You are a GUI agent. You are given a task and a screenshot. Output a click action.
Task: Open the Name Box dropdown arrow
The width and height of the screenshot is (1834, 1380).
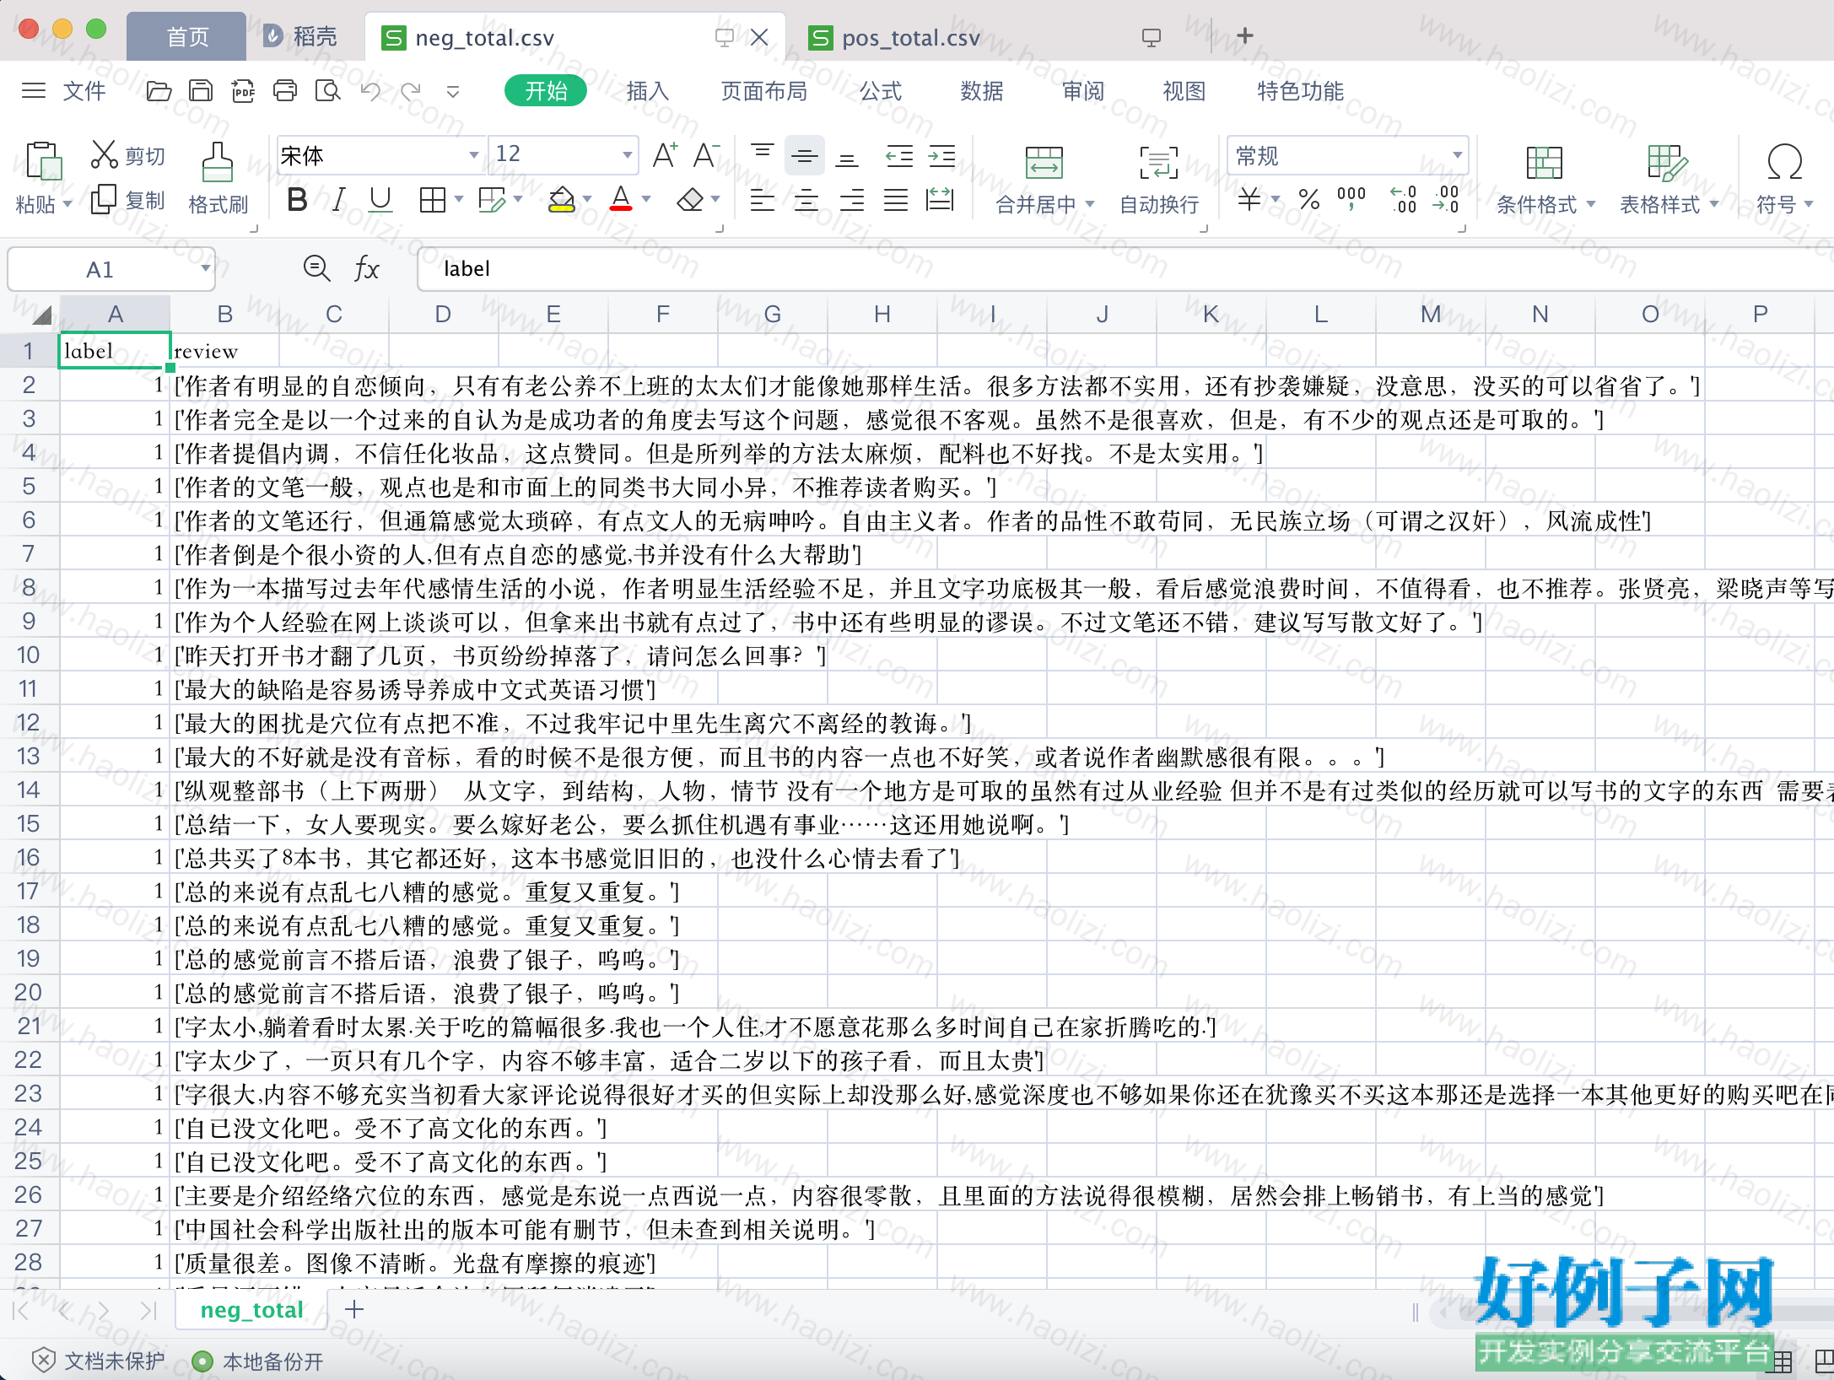(205, 269)
